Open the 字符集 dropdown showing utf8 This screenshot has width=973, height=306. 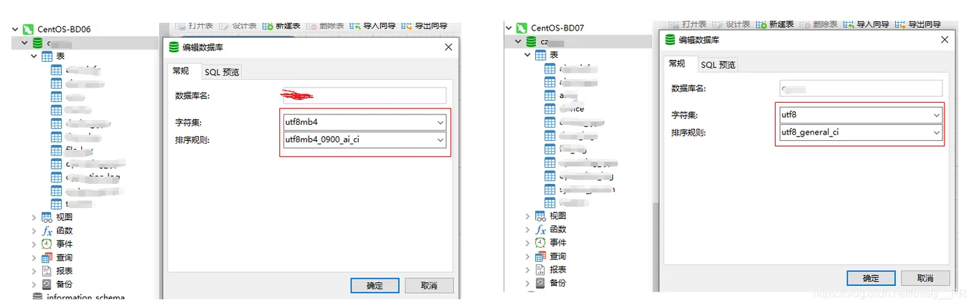pos(860,114)
